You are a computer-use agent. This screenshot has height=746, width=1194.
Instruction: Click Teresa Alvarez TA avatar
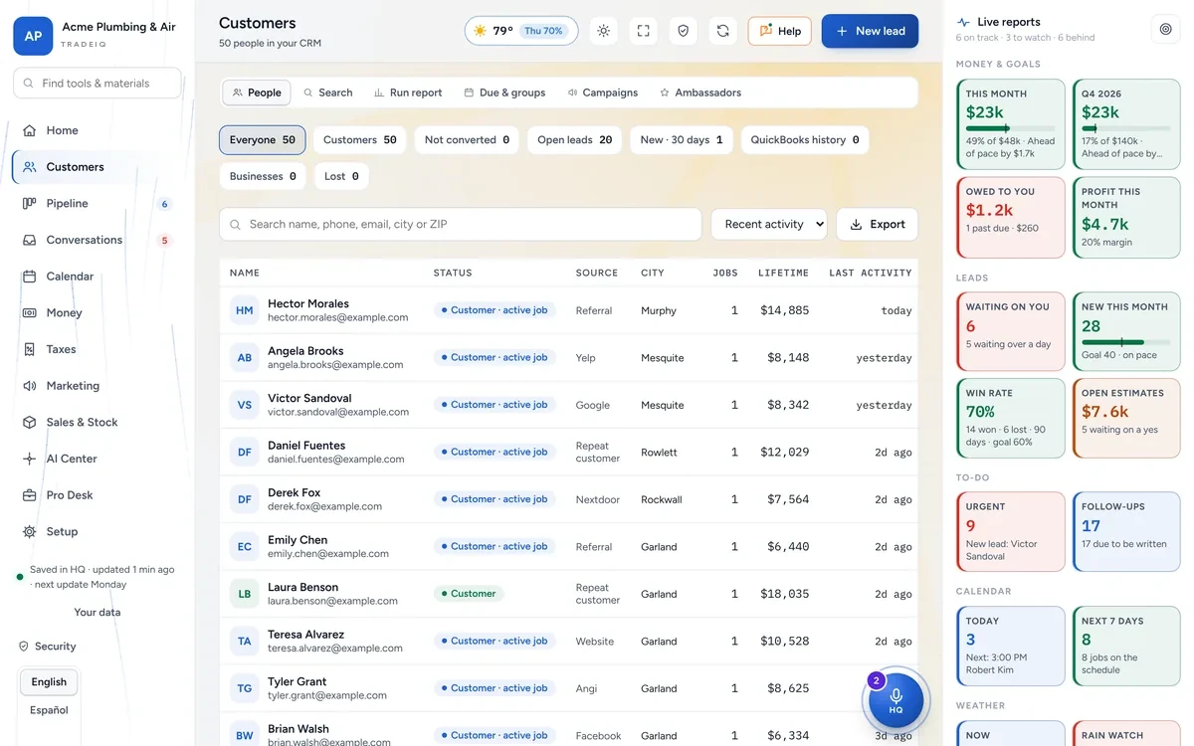[x=244, y=642]
